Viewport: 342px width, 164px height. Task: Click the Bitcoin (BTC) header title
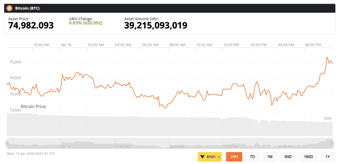pos(27,8)
